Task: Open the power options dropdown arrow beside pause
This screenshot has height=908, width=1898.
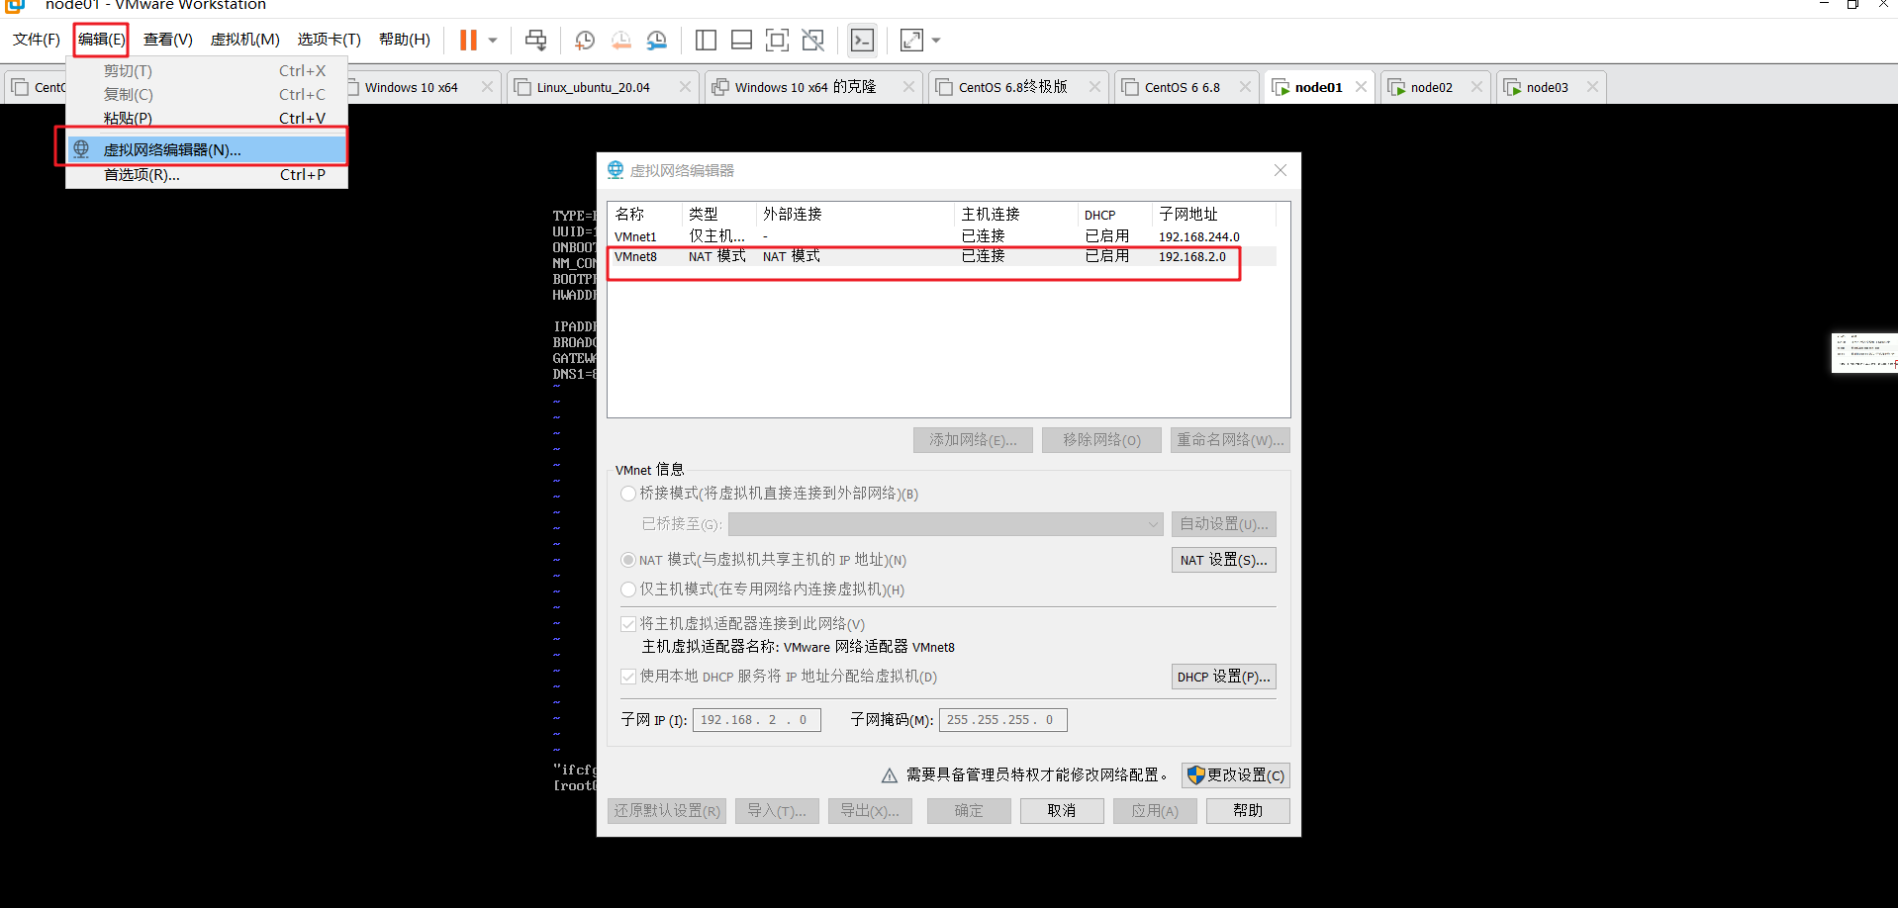Action: click(492, 41)
